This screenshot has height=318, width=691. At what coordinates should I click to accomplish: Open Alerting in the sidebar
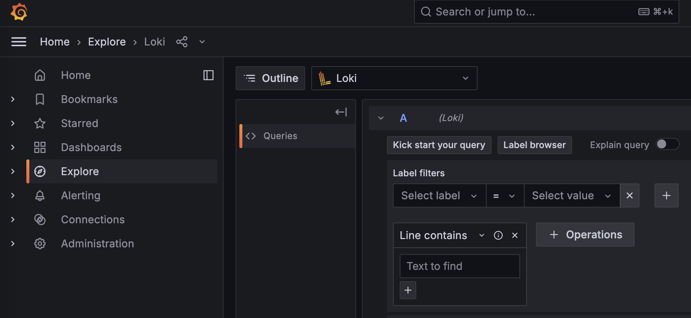coord(81,195)
